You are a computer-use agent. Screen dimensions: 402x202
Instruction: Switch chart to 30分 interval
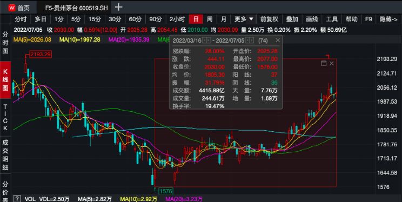click(x=115, y=19)
